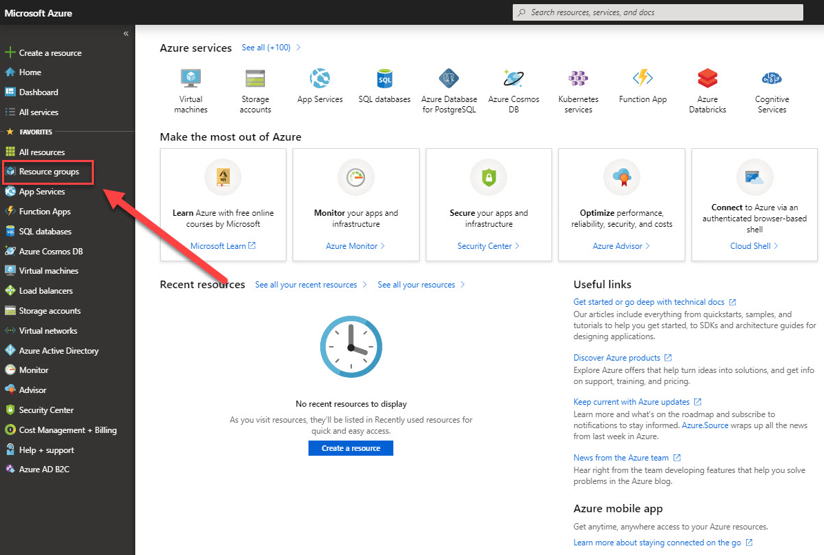Click the Cloud Shell card icon
This screenshot has width=824, height=555.
[x=754, y=177]
